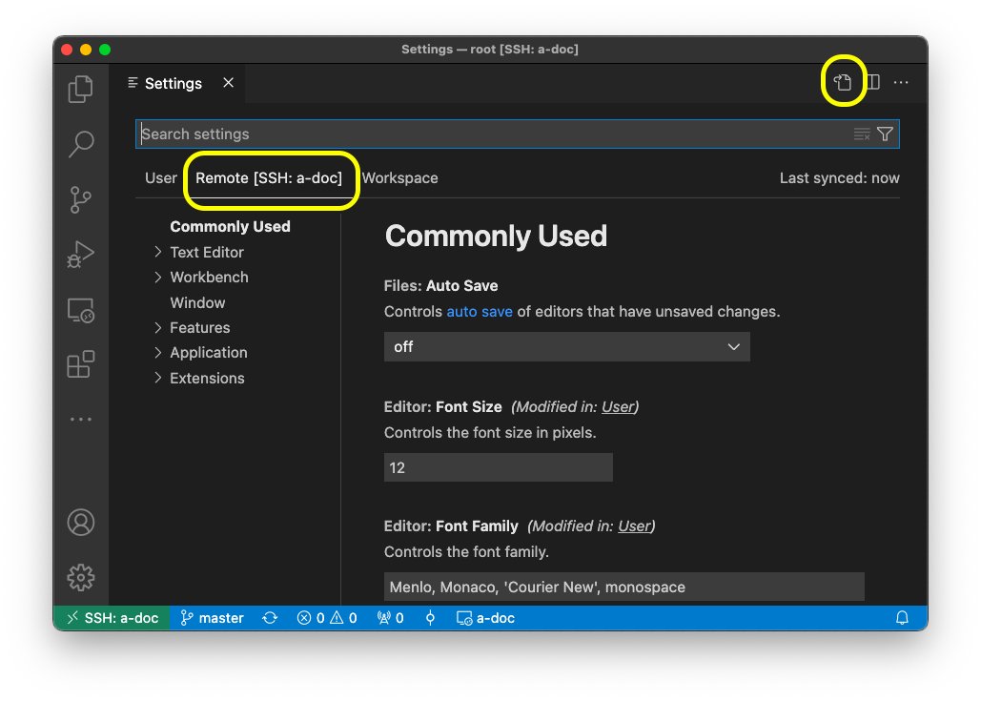The width and height of the screenshot is (981, 701).
Task: Open the Files: Auto Save dropdown
Action: (567, 347)
